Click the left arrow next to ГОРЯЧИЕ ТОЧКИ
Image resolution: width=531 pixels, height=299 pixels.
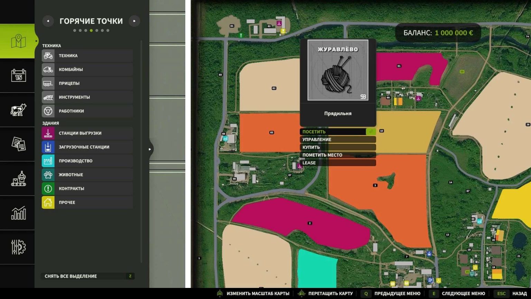coord(48,21)
